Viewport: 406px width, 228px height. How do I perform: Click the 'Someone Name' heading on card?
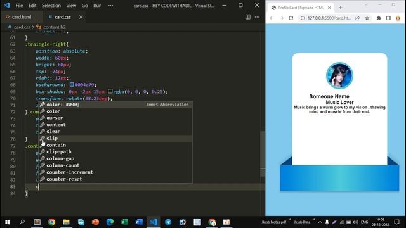[x=329, y=96]
